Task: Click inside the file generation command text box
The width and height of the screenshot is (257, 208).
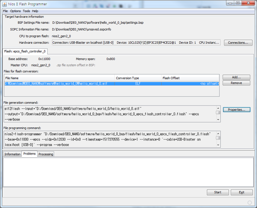Action: (x=110, y=114)
